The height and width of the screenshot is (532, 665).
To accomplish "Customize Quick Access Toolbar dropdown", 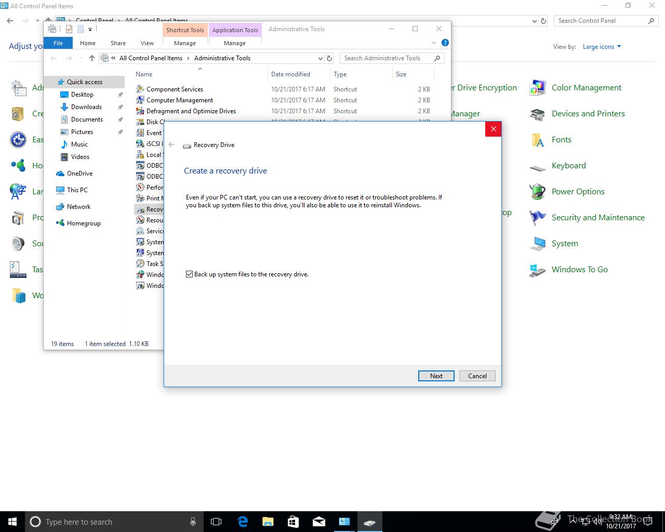I will (90, 30).
